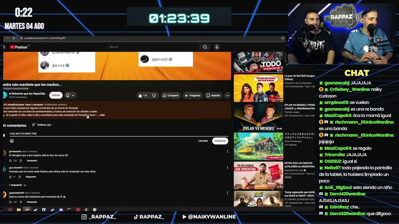Image resolution: width=399 pixels, height=224 pixels.
Task: Like the @janosuke4429 comment
Action: pyautogui.click(x=10, y=202)
